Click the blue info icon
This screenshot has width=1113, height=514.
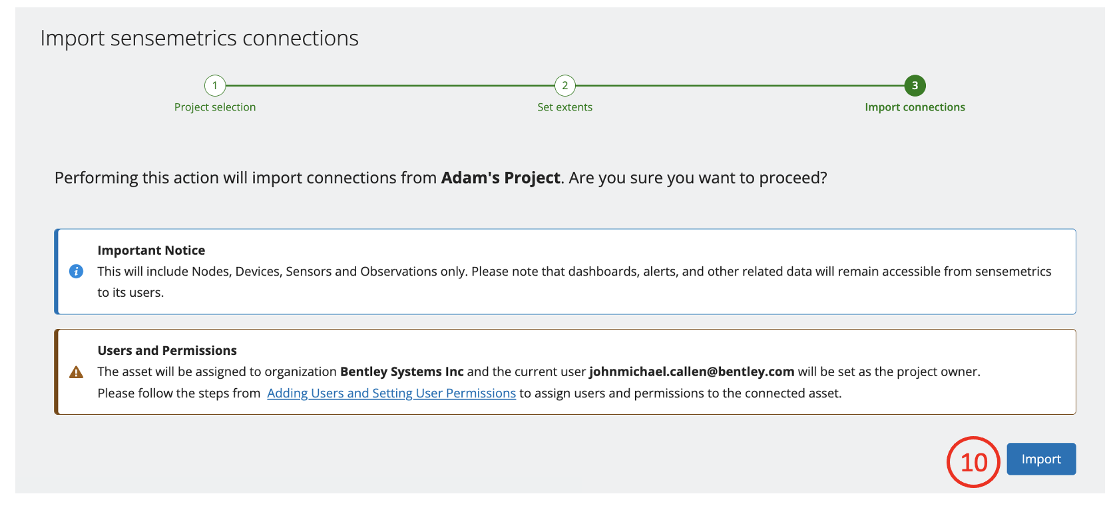(x=77, y=272)
